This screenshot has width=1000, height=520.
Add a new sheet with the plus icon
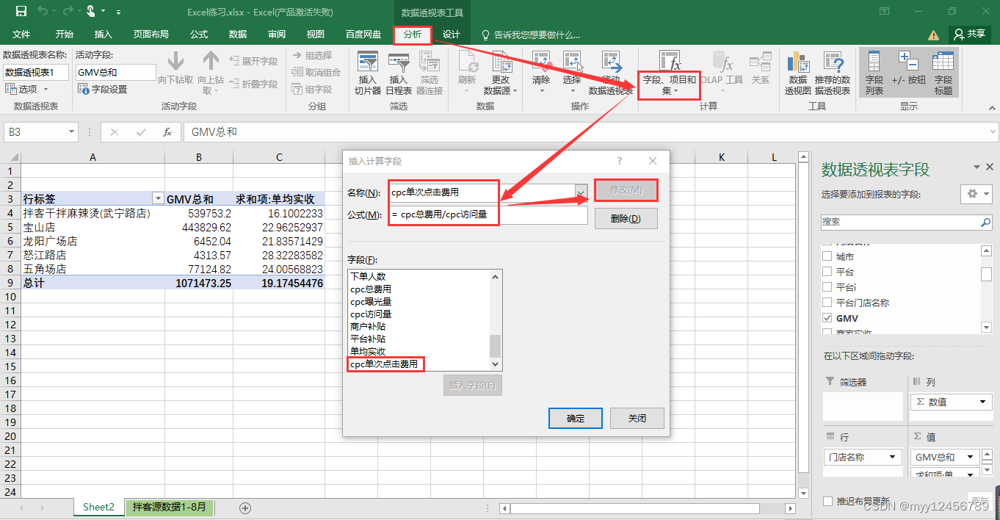point(245,508)
